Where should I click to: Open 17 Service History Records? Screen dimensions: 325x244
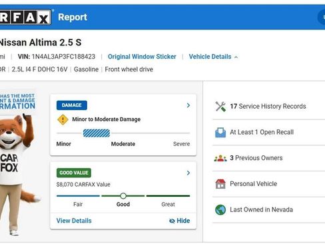[x=268, y=107]
